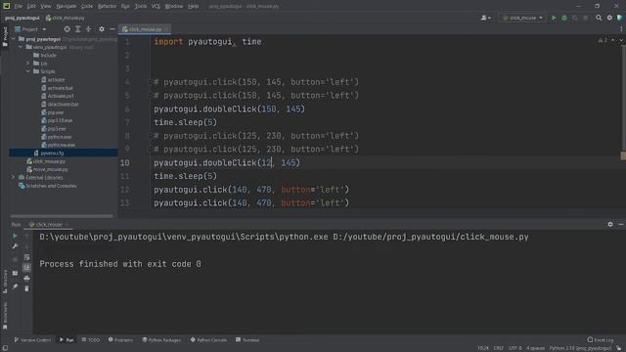Open the Edit menu
Screen dimensions: 626x352
(x=31, y=6)
